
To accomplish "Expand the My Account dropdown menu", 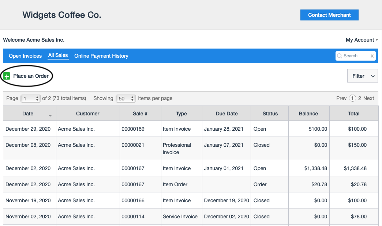I will pos(362,40).
